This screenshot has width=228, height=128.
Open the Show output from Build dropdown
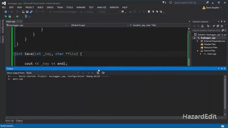click(53, 73)
